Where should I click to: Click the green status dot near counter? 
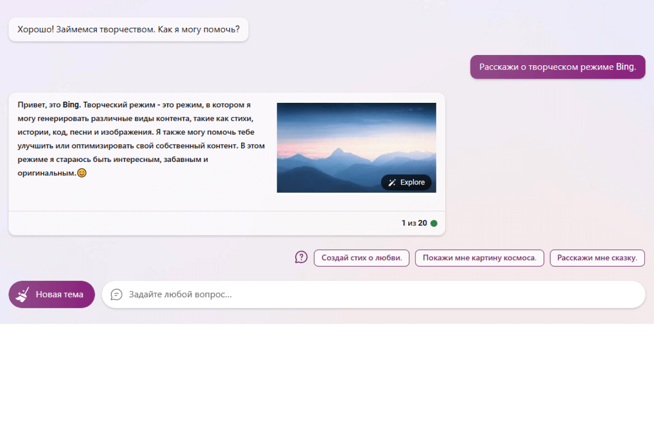(x=434, y=223)
